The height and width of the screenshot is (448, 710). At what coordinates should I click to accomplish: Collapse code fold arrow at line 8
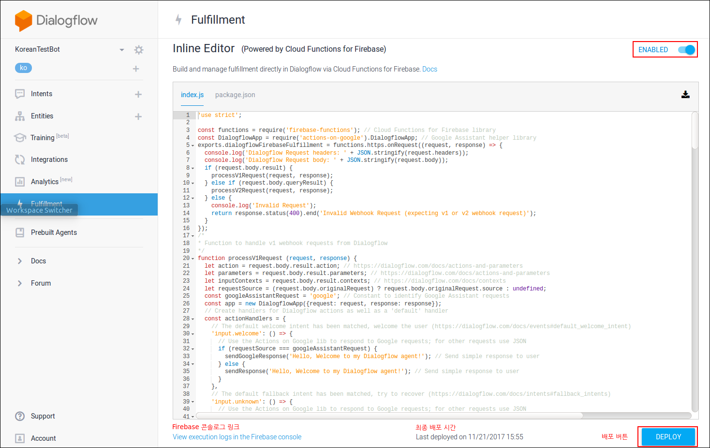click(x=193, y=168)
